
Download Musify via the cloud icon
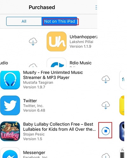point(106,79)
